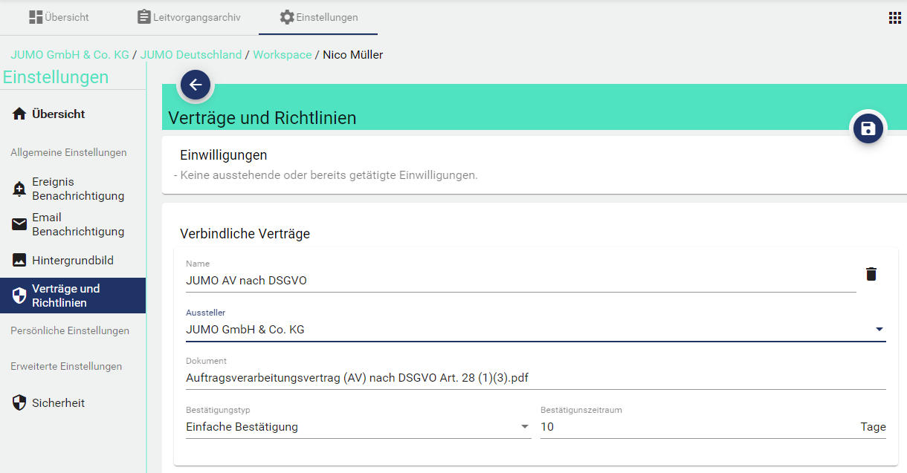Click the shield icon beside Sicherheit
Image resolution: width=907 pixels, height=473 pixels.
coord(19,403)
